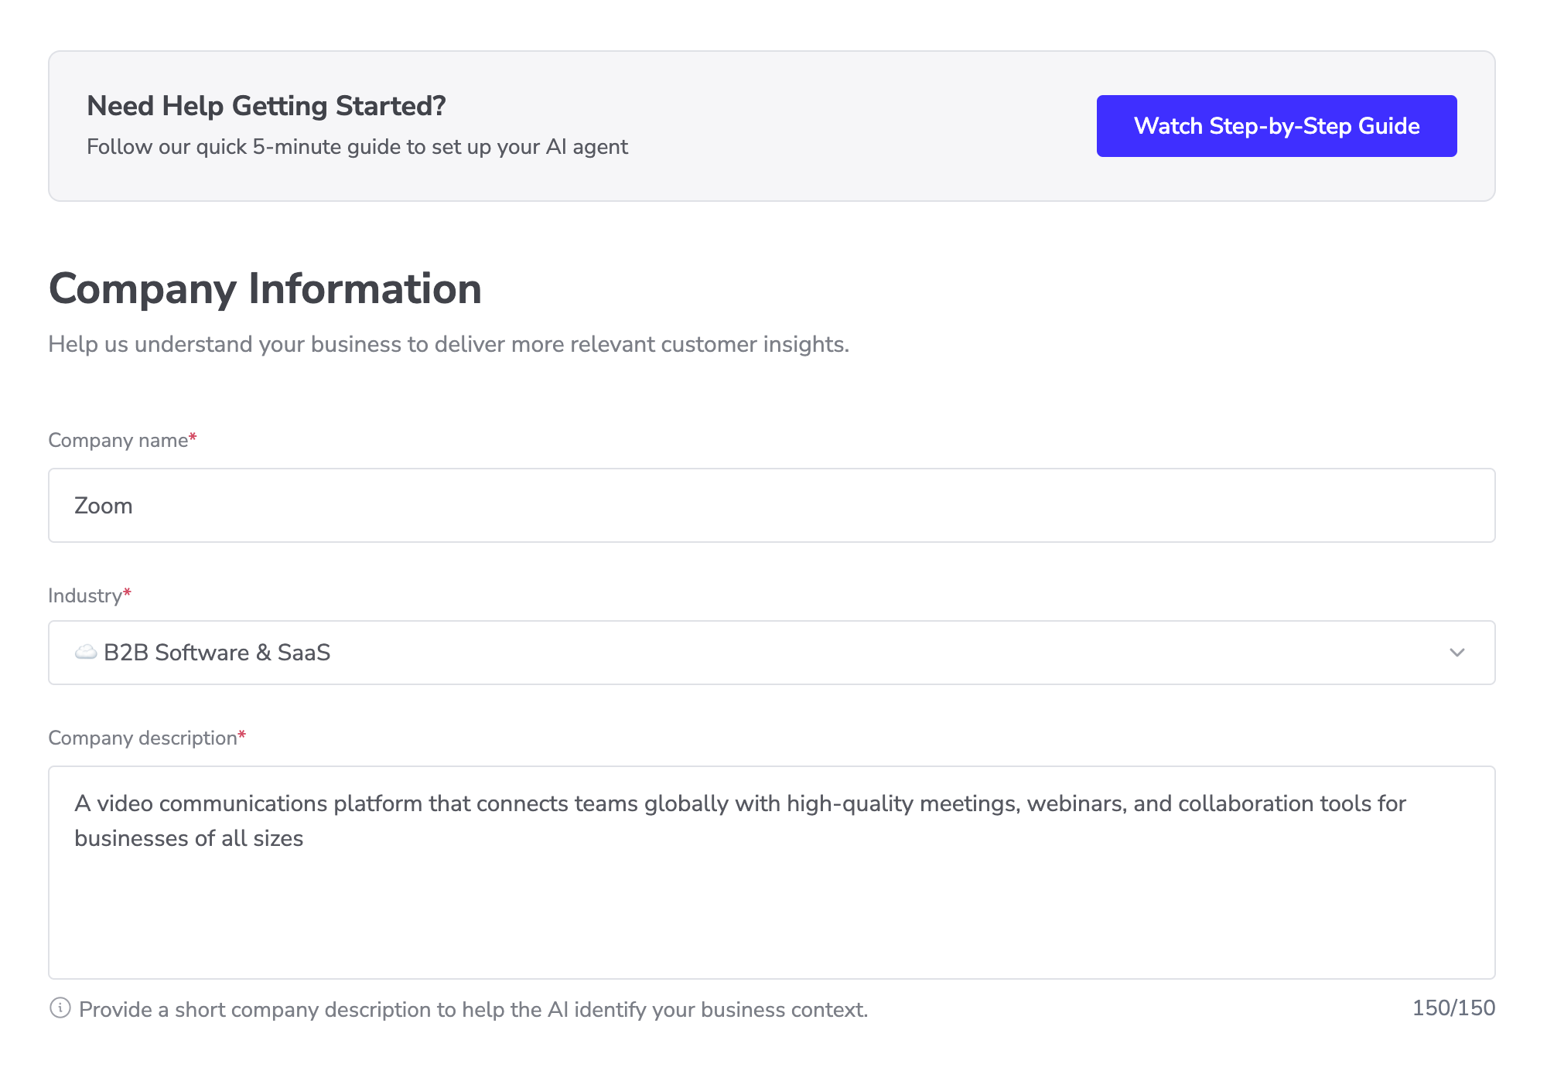Screen dimensions: 1547x1081
Task: Click the Company description label
Action: tap(142, 738)
